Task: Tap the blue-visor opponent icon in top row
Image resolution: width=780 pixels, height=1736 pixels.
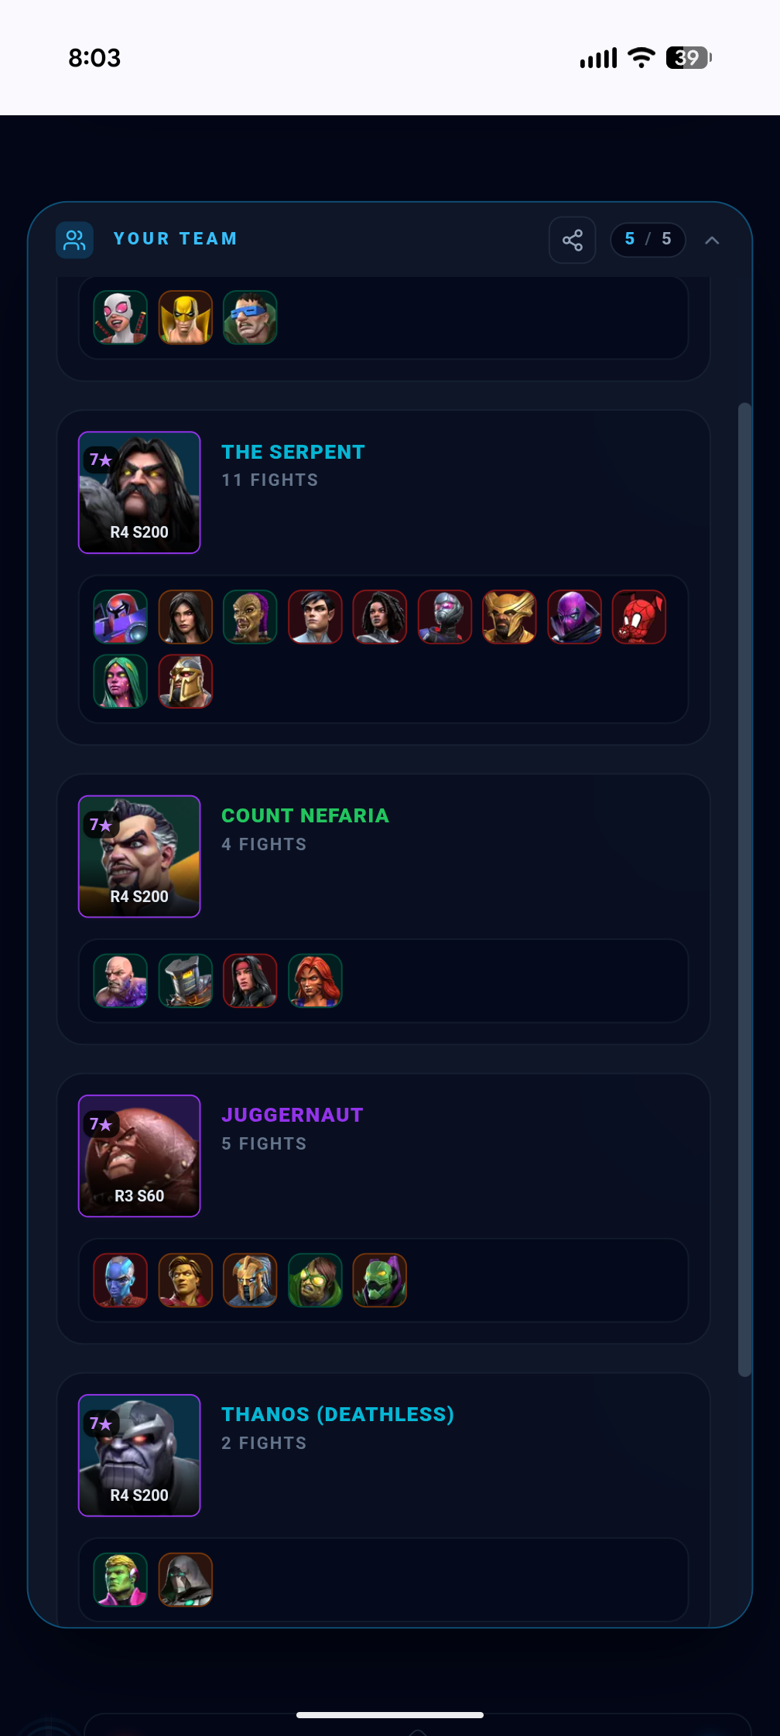Action: pyautogui.click(x=251, y=317)
